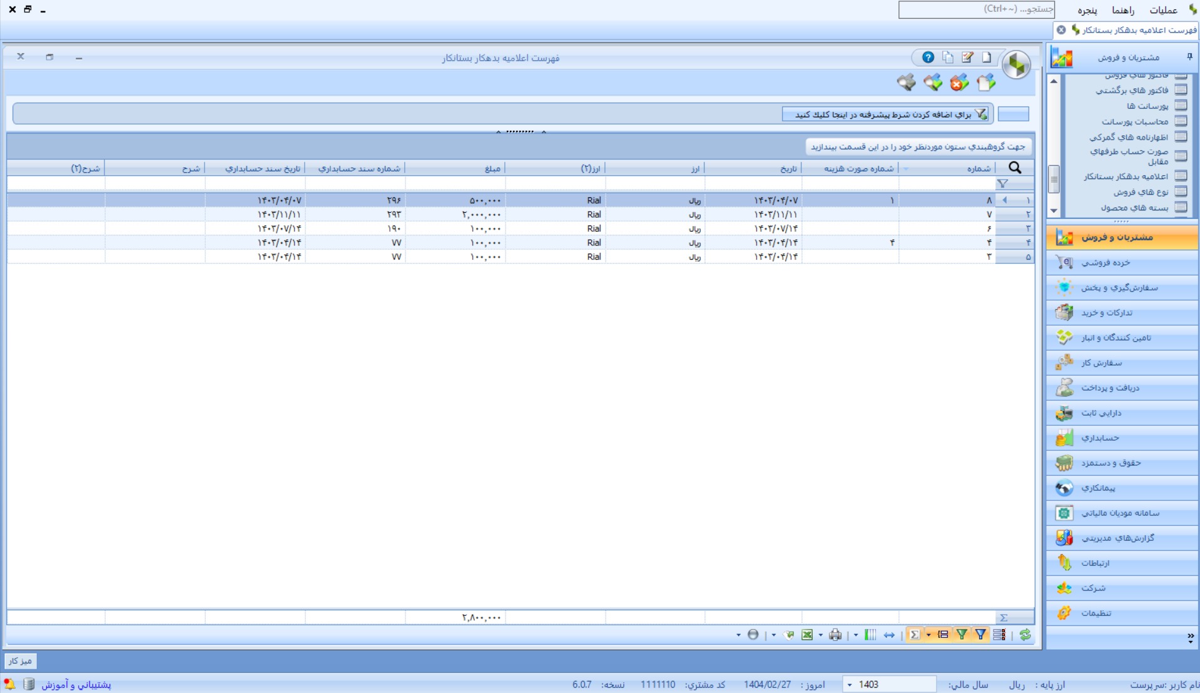Click the send/export arrow icon near Excel
The width and height of the screenshot is (1200, 693).
coord(789,635)
